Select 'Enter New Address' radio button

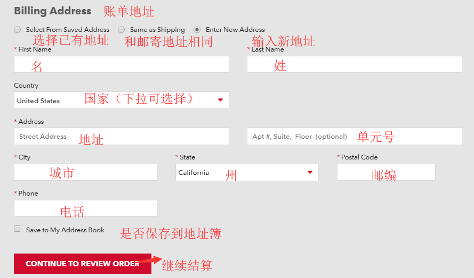click(x=197, y=30)
